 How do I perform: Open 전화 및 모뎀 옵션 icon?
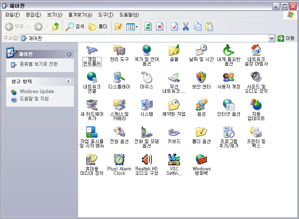coord(147,132)
